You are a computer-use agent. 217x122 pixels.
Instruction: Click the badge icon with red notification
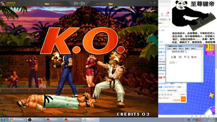click(x=167, y=14)
